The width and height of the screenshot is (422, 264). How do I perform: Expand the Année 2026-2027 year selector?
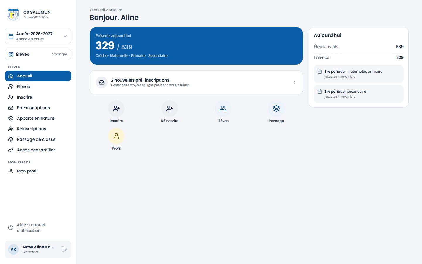pyautogui.click(x=38, y=36)
